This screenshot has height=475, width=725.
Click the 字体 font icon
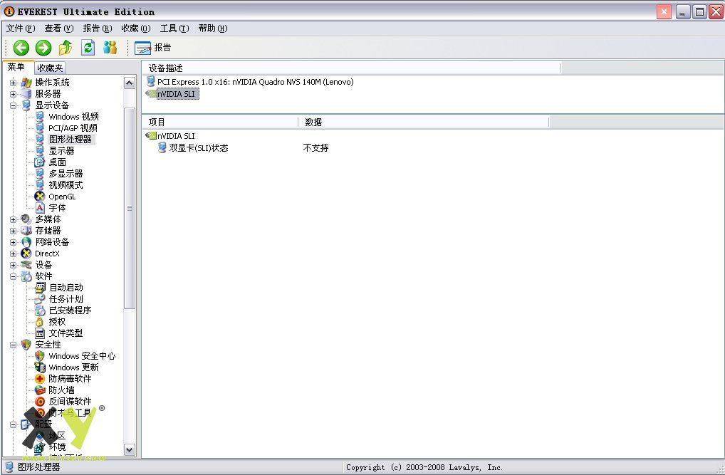click(40, 208)
